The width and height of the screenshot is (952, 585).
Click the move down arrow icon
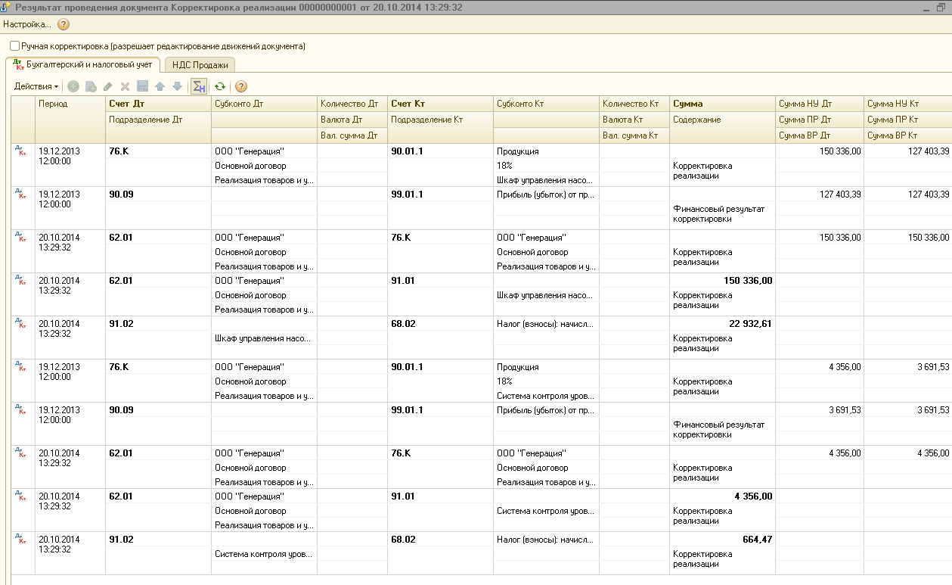pos(177,87)
